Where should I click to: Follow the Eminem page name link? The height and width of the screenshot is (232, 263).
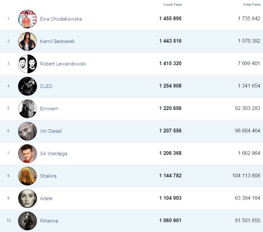pyautogui.click(x=49, y=109)
